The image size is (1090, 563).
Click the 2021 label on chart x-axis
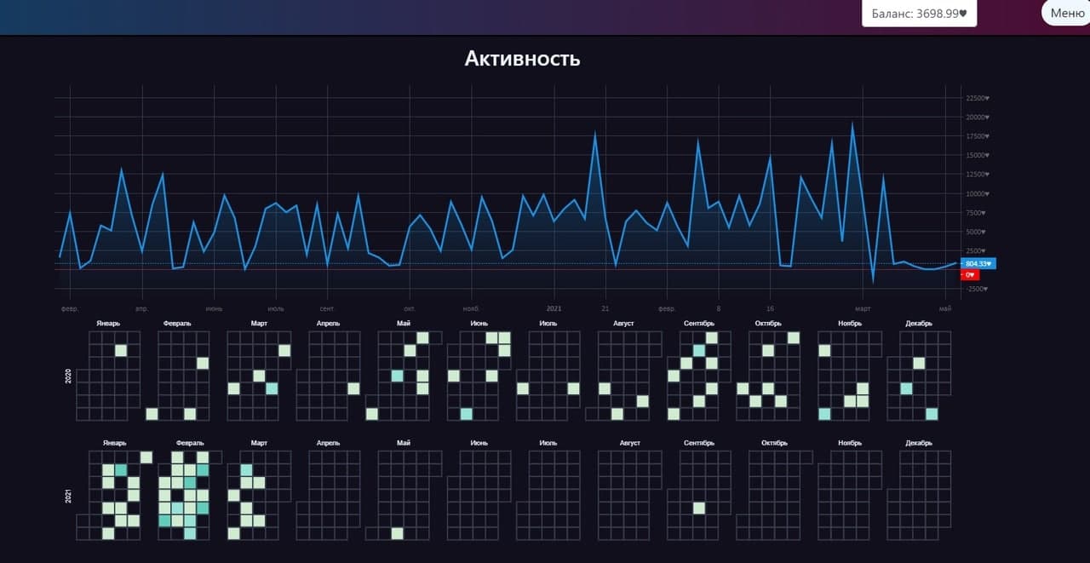point(554,308)
